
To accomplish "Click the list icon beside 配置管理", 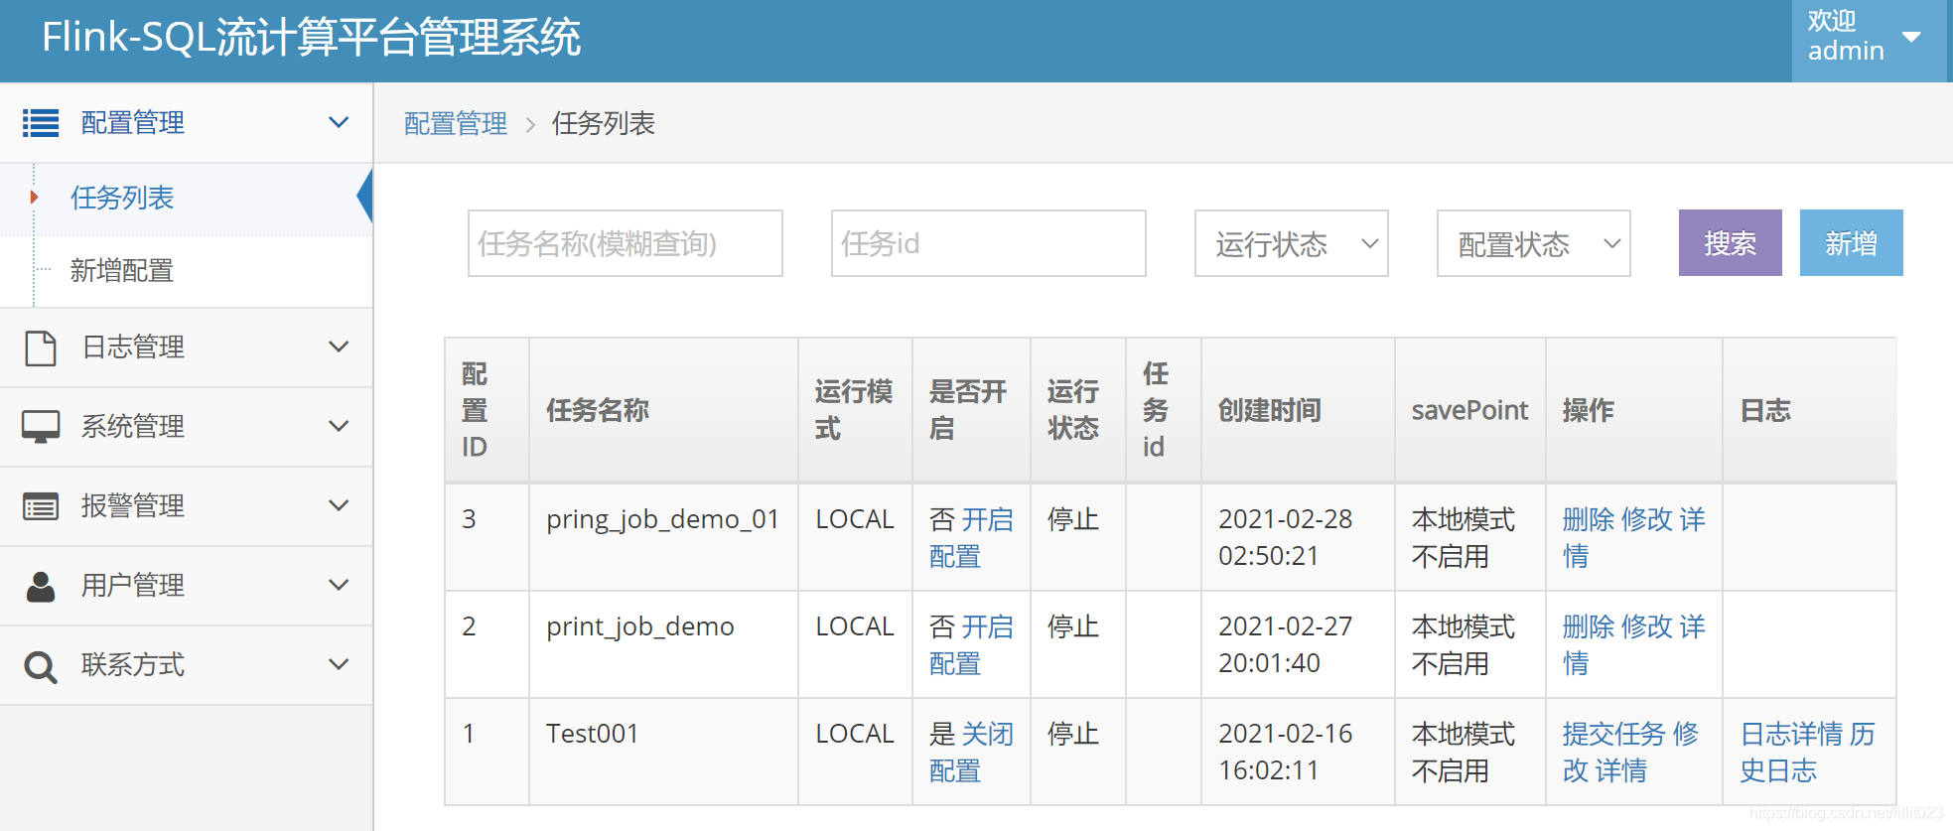I will pyautogui.click(x=41, y=123).
